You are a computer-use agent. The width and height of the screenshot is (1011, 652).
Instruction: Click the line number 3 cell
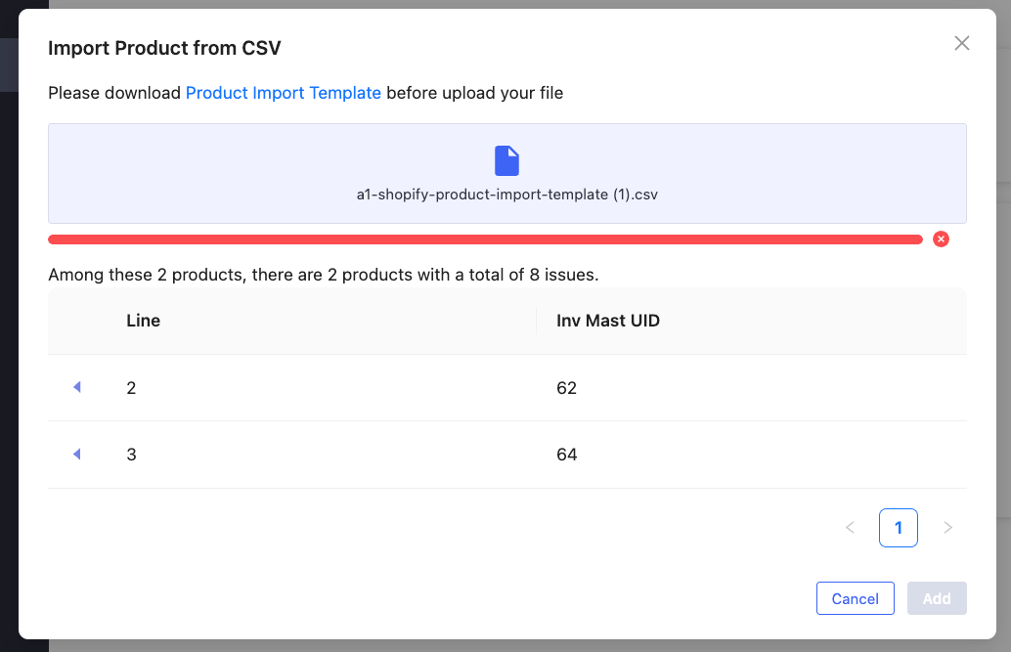(x=132, y=455)
